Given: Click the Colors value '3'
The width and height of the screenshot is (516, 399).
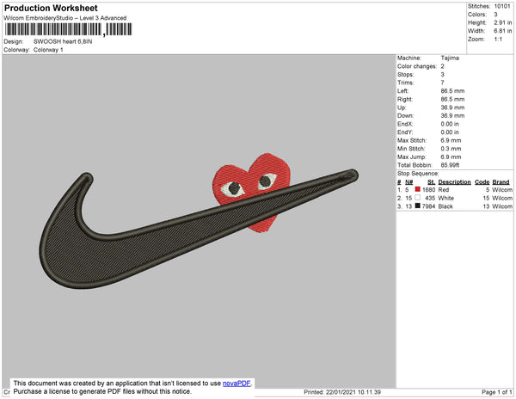Looking at the screenshot, I should tap(495, 15).
